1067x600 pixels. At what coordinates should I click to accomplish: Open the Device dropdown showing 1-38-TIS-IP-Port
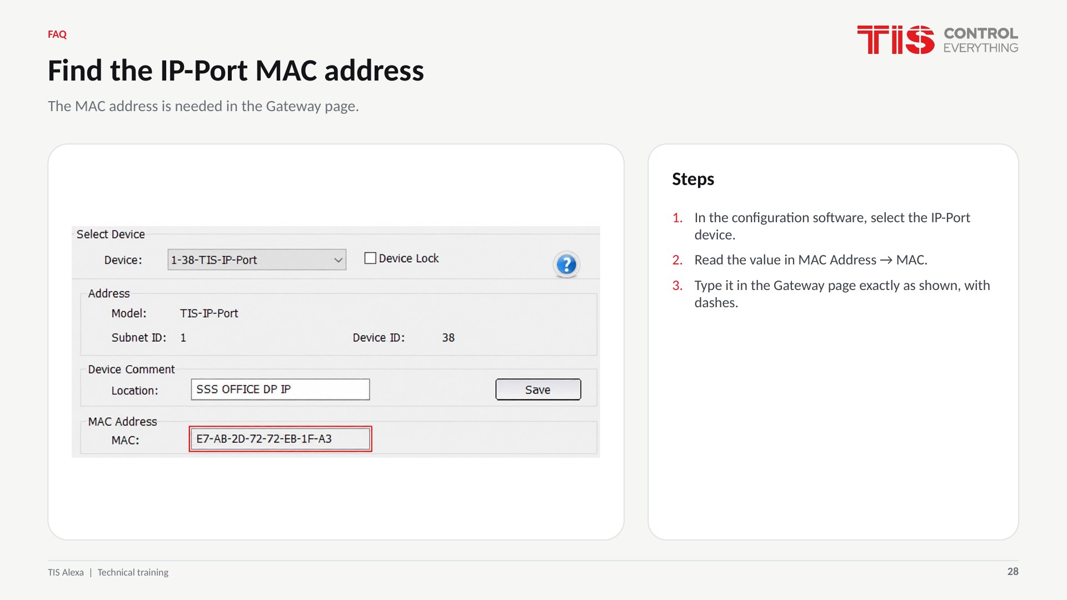pyautogui.click(x=257, y=259)
